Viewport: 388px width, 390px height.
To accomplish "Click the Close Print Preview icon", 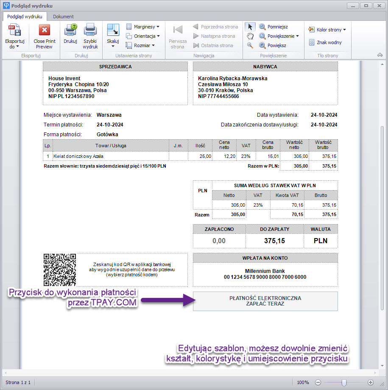I will pyautogui.click(x=44, y=31).
